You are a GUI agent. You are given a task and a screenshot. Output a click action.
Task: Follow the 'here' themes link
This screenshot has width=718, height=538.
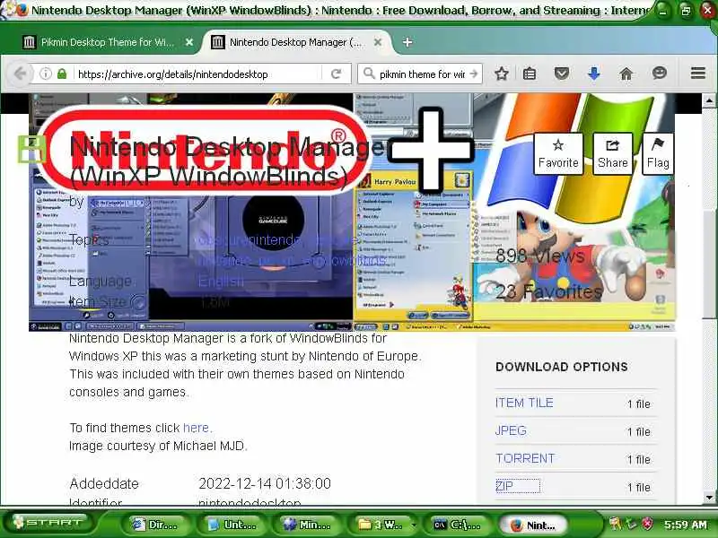point(196,428)
